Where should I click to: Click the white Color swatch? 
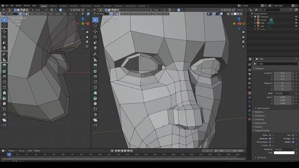[284, 153]
